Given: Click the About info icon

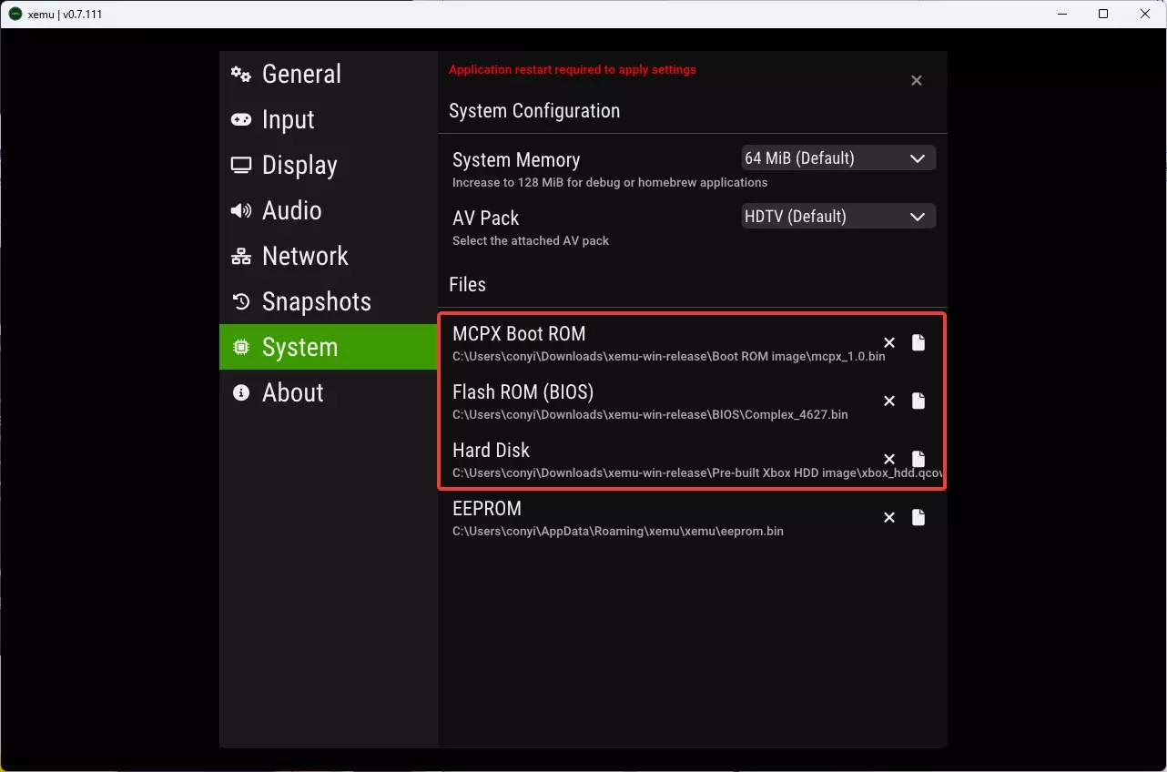Looking at the screenshot, I should pos(241,392).
